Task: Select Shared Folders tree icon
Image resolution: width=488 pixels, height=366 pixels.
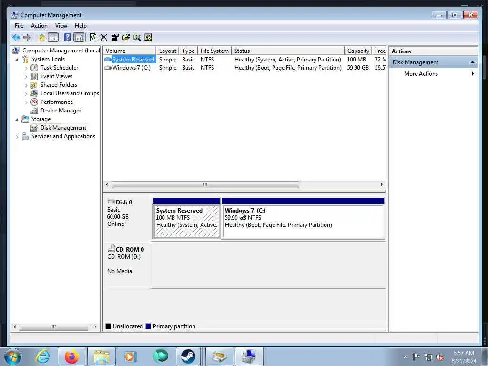Action: [x=34, y=85]
